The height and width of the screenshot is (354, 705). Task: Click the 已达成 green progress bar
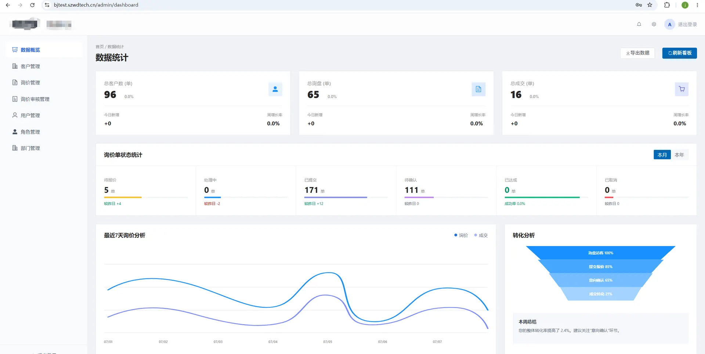tap(542, 197)
